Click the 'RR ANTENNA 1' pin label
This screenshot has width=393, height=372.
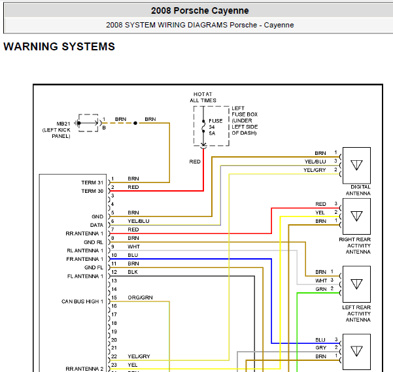click(84, 233)
